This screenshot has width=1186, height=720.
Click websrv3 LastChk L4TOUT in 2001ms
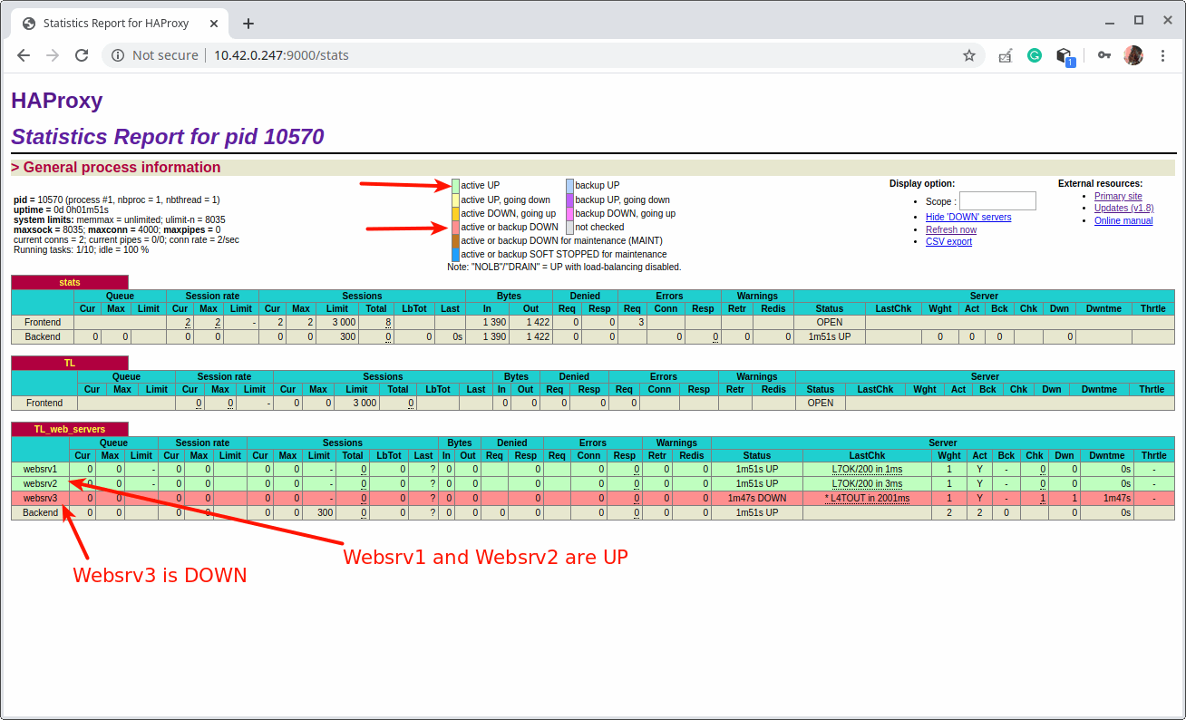(x=867, y=499)
